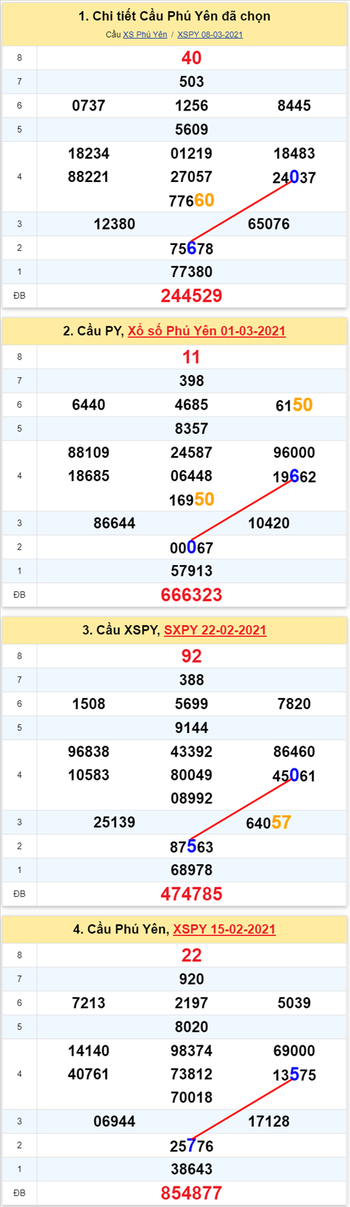Select special prize number 474785
Image resolution: width=350 pixels, height=1207 pixels.
pyautogui.click(x=192, y=893)
